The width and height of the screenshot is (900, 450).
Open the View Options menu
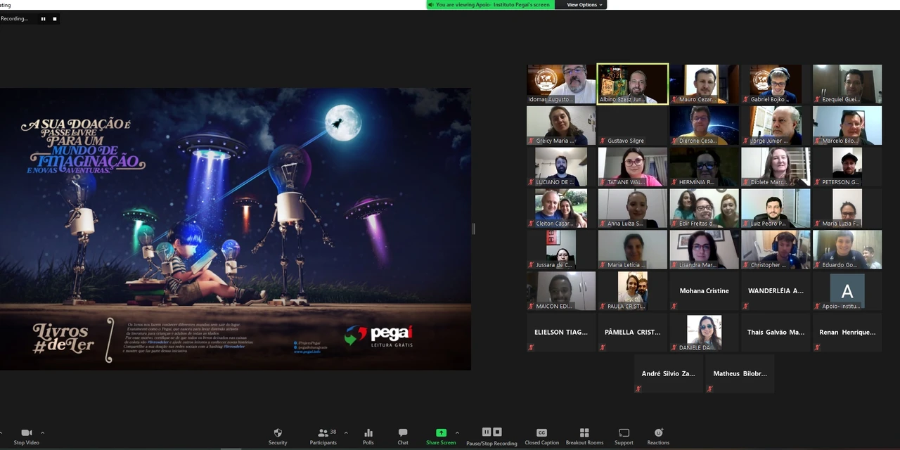pyautogui.click(x=585, y=5)
